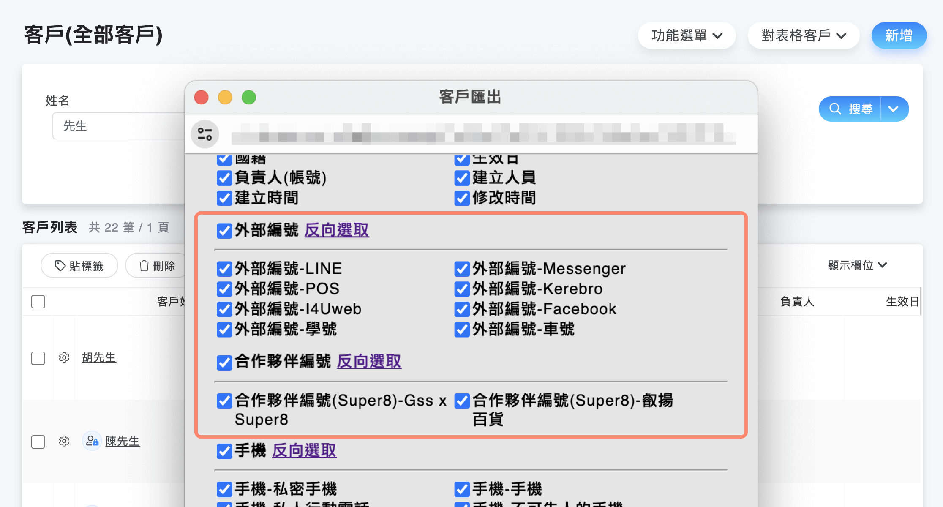Uncheck 外部編號-Facebook checkbox
This screenshot has width=943, height=507.
[x=462, y=309]
